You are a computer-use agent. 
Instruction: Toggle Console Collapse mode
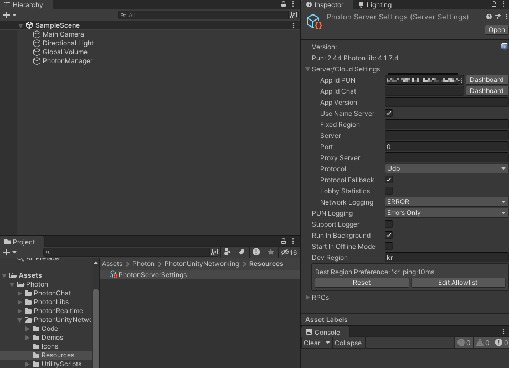(348, 343)
